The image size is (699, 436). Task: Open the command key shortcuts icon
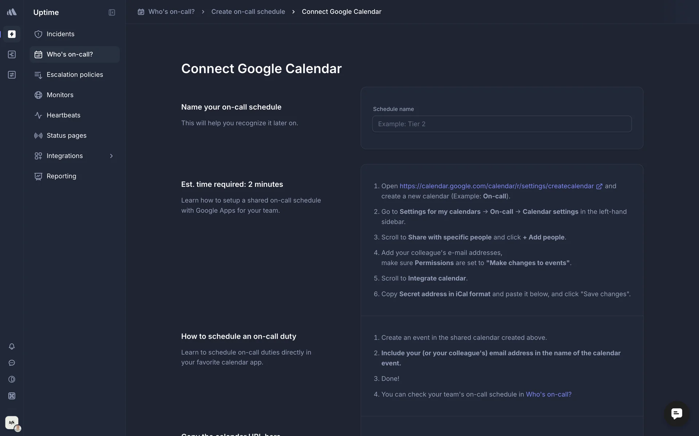[x=12, y=396]
